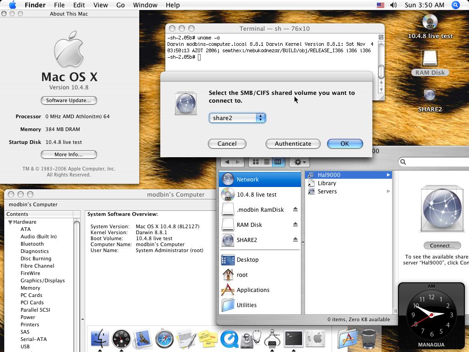Launch Dashboard from the Dock
Viewport: 469px width, 352px height.
[121, 339]
